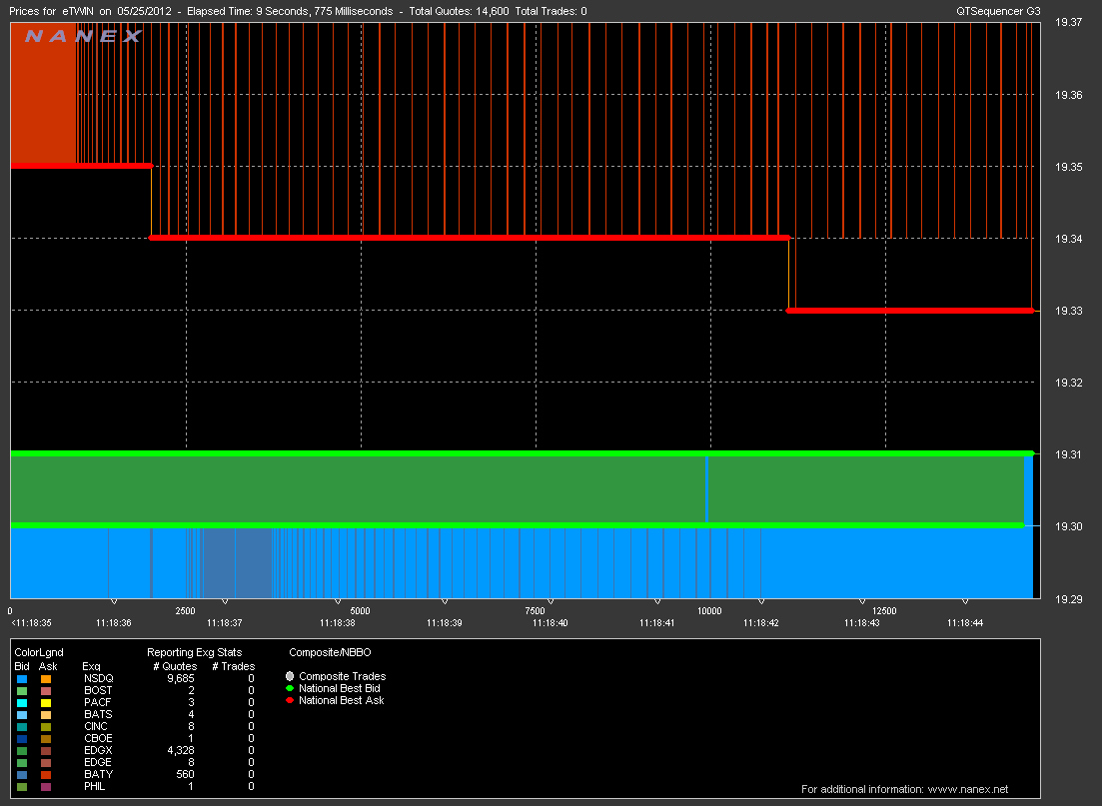The width and height of the screenshot is (1102, 806).
Task: Click the gray Composite Trades legend dot
Action: pyautogui.click(x=290, y=676)
